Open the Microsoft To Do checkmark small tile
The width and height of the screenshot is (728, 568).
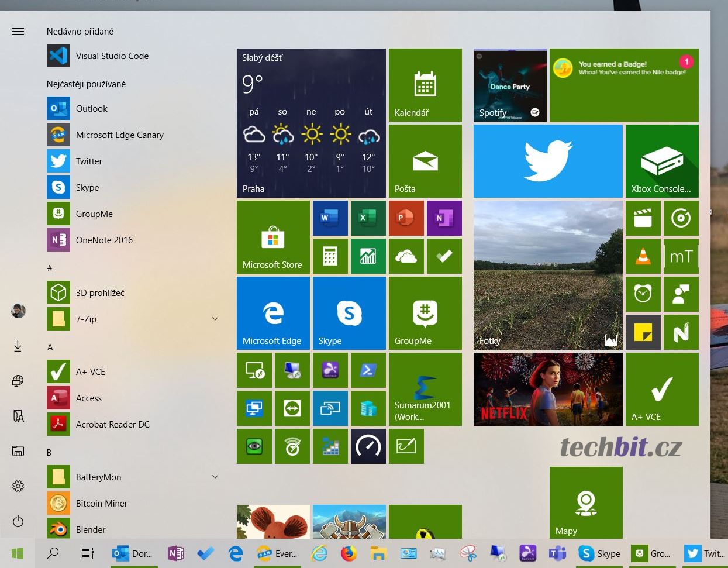click(444, 256)
